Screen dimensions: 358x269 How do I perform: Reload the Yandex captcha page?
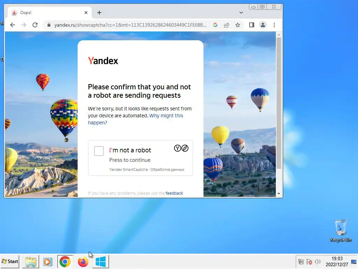[35, 25]
